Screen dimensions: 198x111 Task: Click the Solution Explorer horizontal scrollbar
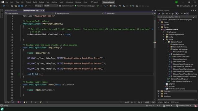(x=177, y=100)
